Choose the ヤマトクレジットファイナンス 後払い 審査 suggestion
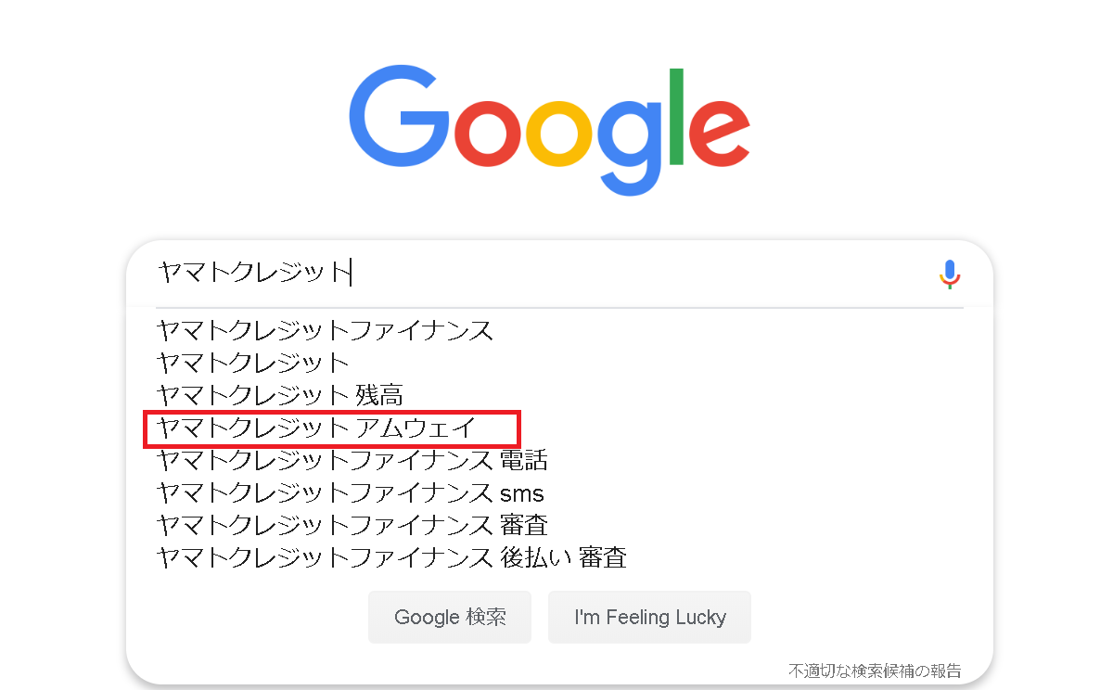 pyautogui.click(x=391, y=557)
